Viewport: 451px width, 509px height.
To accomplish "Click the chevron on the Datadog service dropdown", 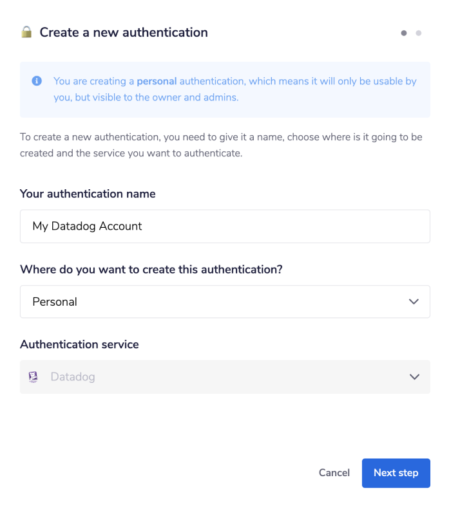I will tap(414, 377).
